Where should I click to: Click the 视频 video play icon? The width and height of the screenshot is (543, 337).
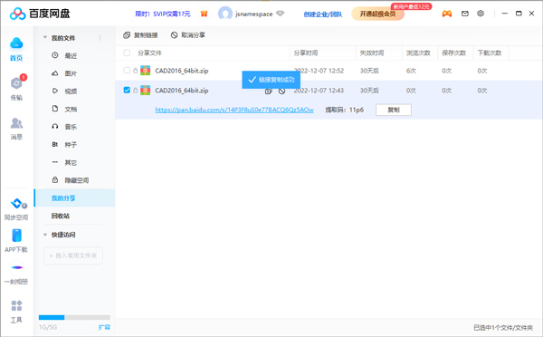coord(54,91)
